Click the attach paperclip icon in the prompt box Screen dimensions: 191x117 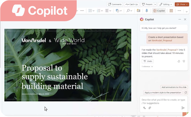coord(150,108)
